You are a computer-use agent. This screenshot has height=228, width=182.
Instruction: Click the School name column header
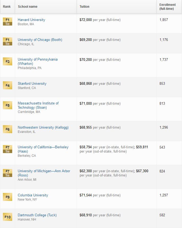click(28, 7)
